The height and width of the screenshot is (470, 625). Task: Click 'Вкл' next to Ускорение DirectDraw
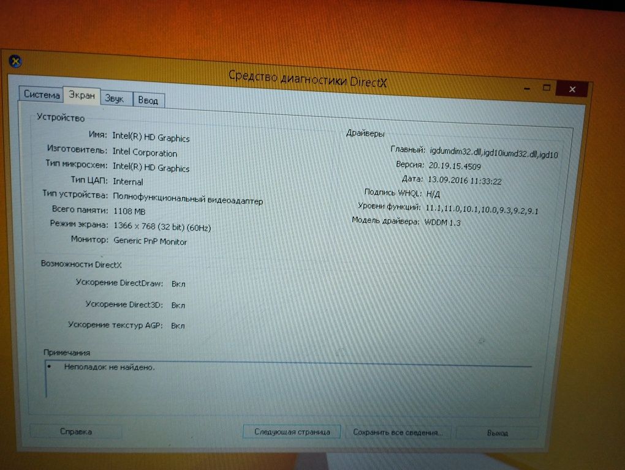coord(178,284)
